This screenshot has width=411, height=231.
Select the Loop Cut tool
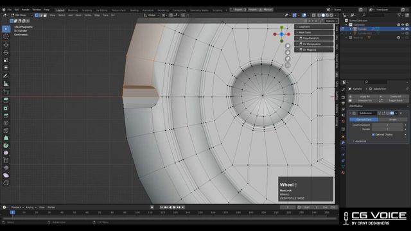point(6,123)
